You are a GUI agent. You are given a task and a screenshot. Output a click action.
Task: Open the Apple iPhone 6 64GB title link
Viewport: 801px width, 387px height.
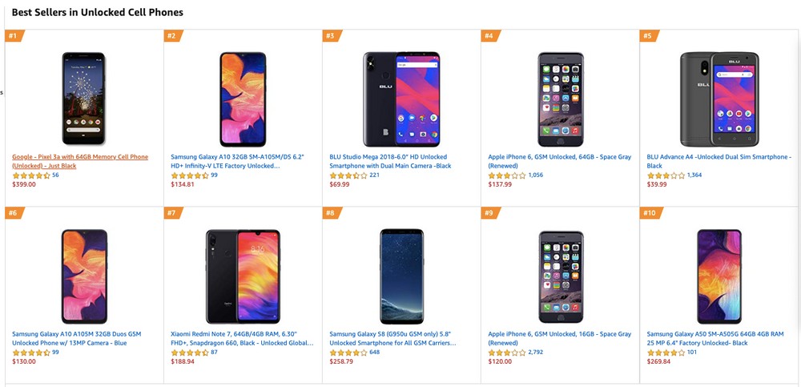559,161
